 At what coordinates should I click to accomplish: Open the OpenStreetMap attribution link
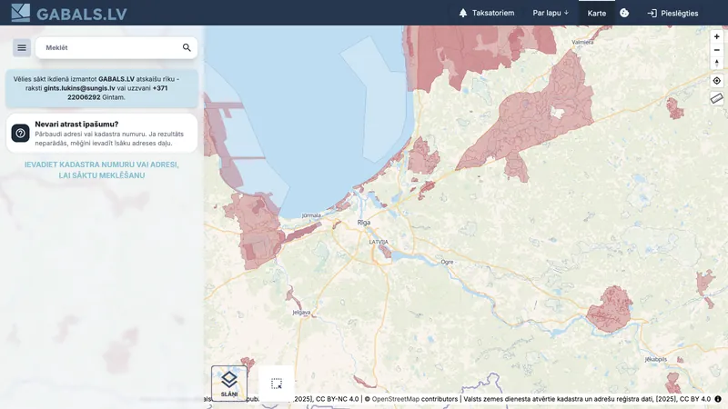point(395,399)
